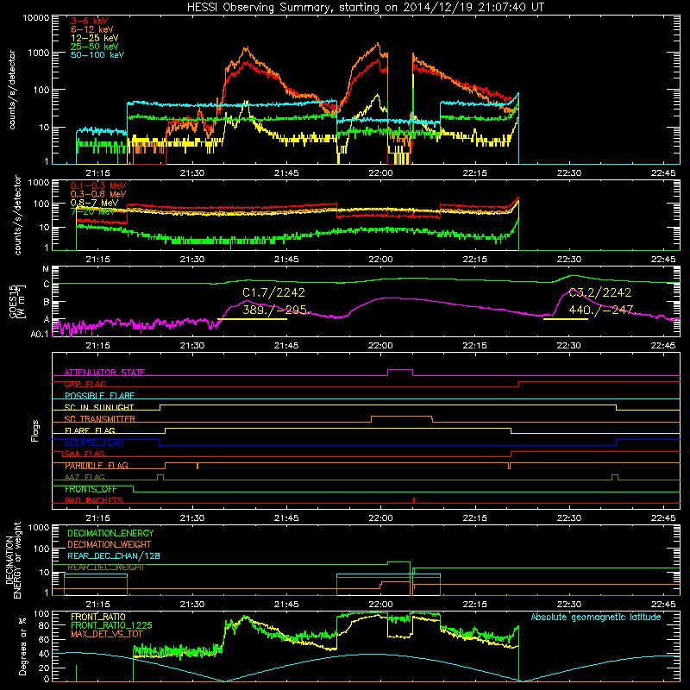Click 22:00 time label under Flags panel
This screenshot has height=690, width=690.
pos(380,518)
